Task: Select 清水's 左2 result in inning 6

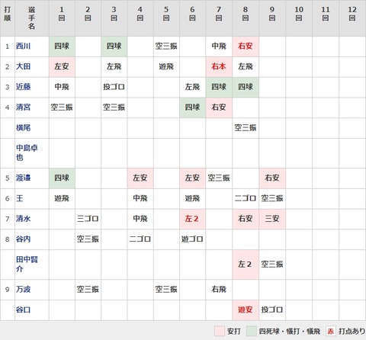Action: coord(192,219)
